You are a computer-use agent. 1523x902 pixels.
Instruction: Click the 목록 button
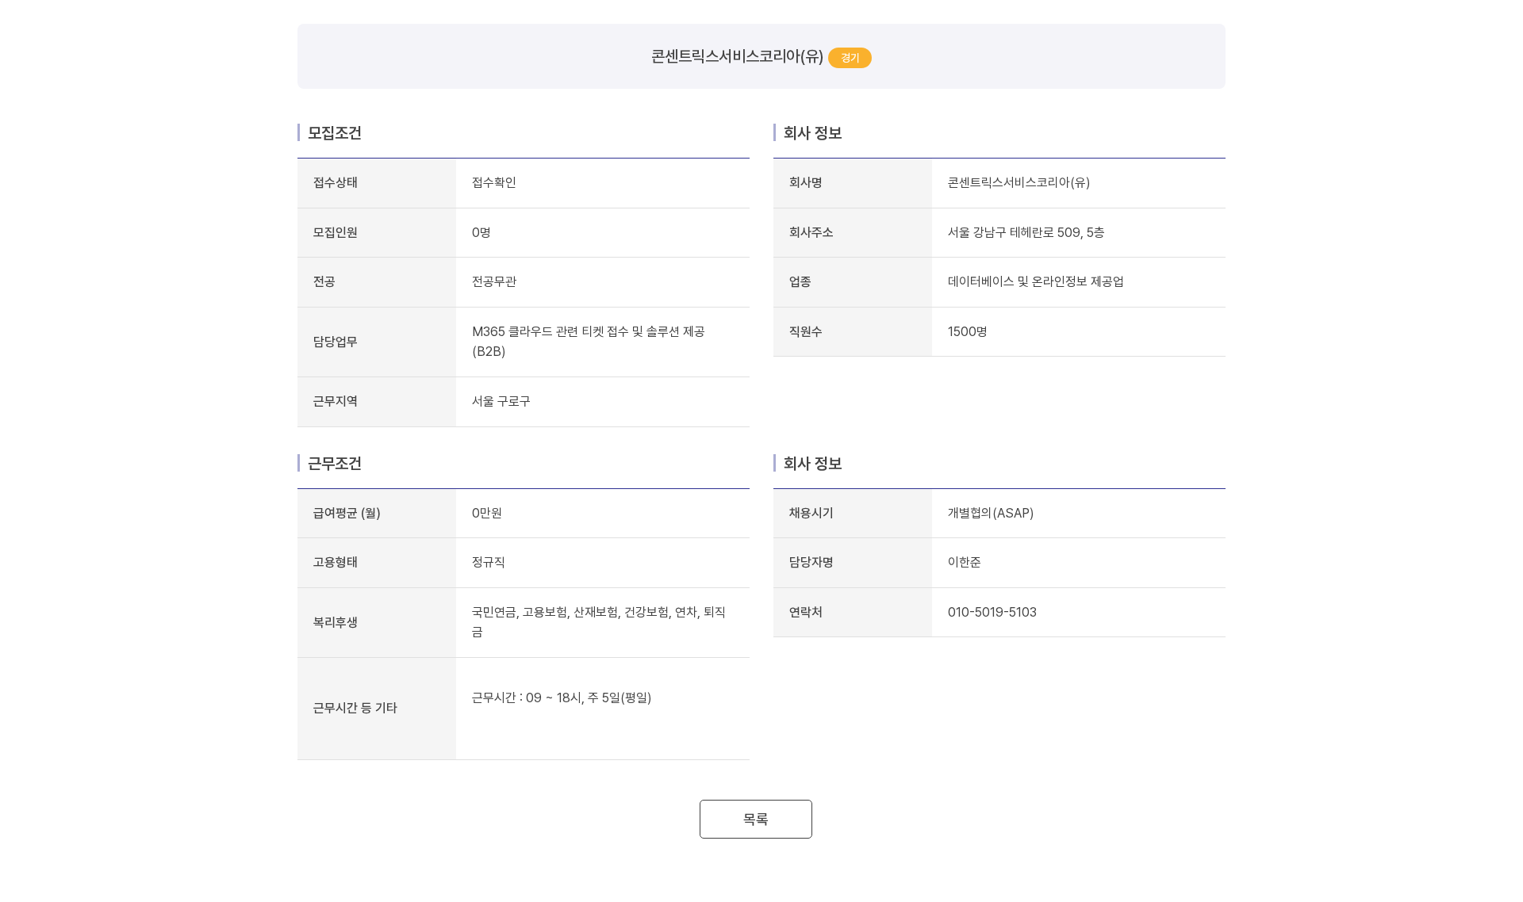tap(755, 819)
